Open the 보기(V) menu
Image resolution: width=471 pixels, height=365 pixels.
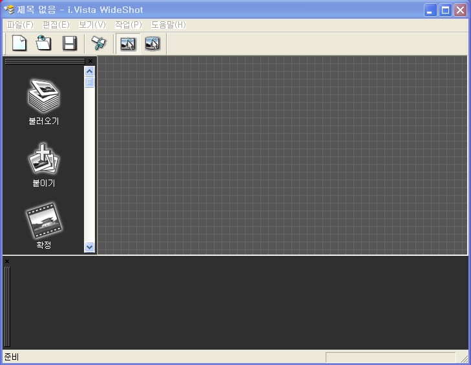click(x=92, y=25)
